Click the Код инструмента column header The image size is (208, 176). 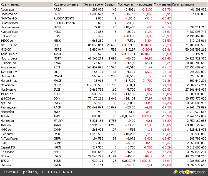68,4
